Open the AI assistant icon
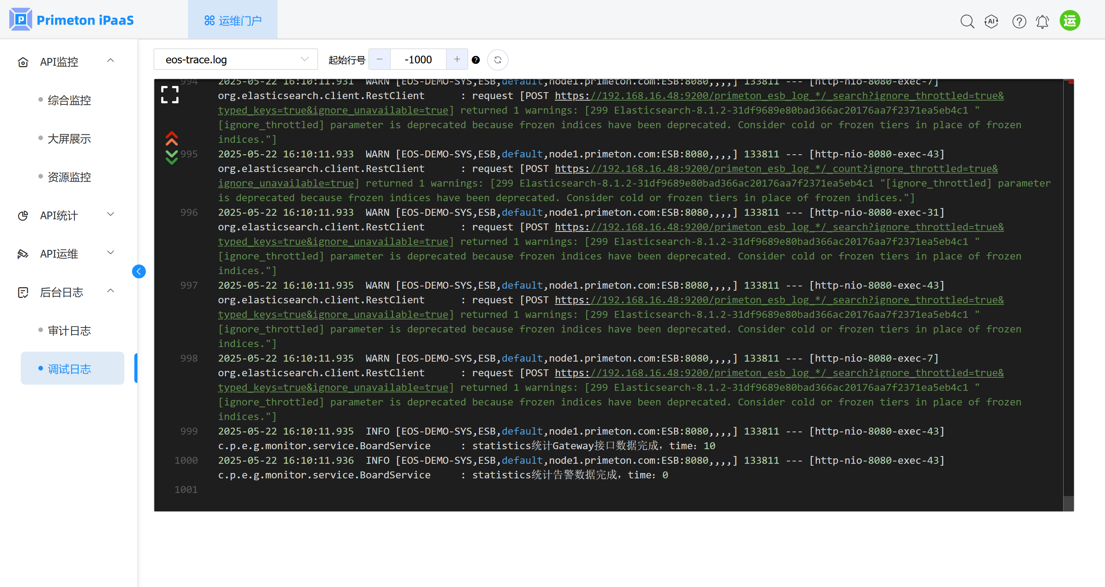The width and height of the screenshot is (1105, 587). (991, 21)
